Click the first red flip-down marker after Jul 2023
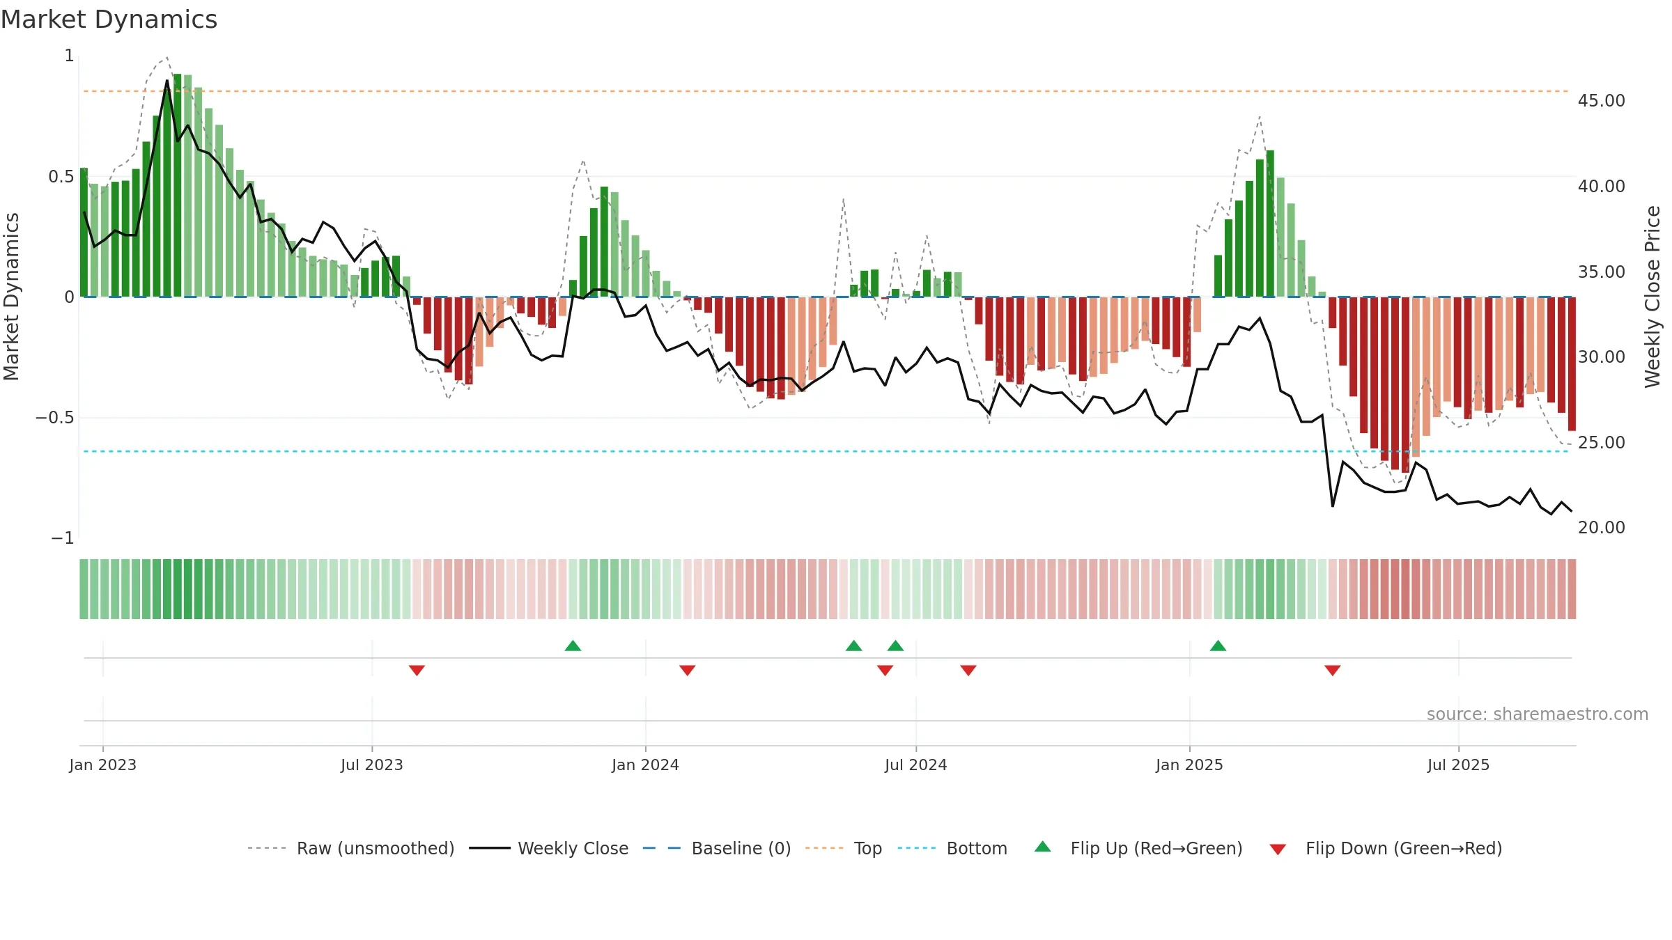 point(417,671)
